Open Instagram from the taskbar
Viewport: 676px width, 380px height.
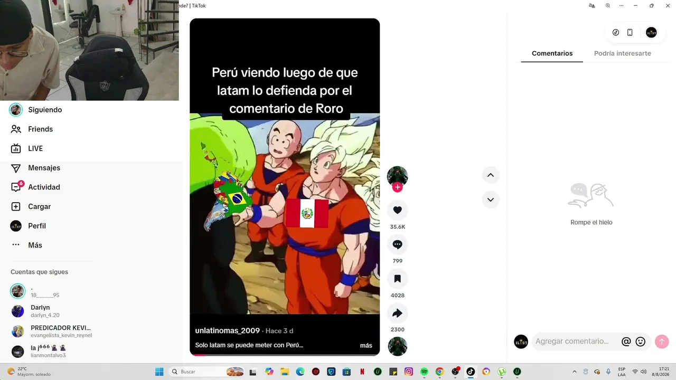click(409, 372)
